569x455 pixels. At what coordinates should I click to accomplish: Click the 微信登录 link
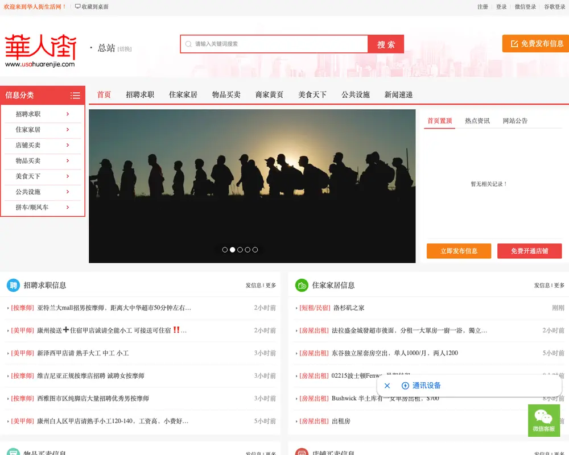(x=525, y=6)
